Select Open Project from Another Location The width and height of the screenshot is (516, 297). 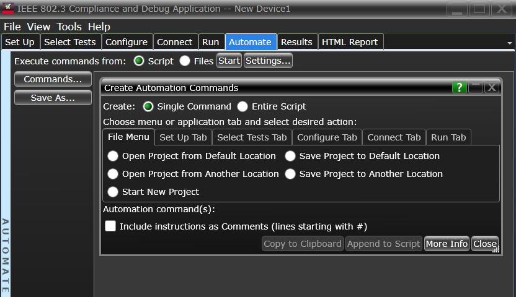tap(113, 174)
